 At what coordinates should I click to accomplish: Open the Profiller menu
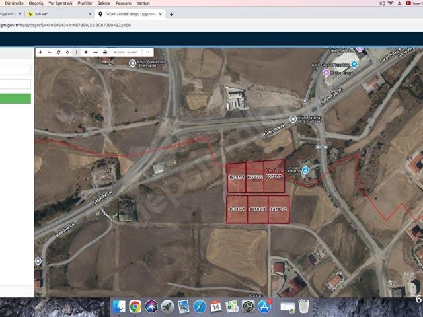click(85, 3)
